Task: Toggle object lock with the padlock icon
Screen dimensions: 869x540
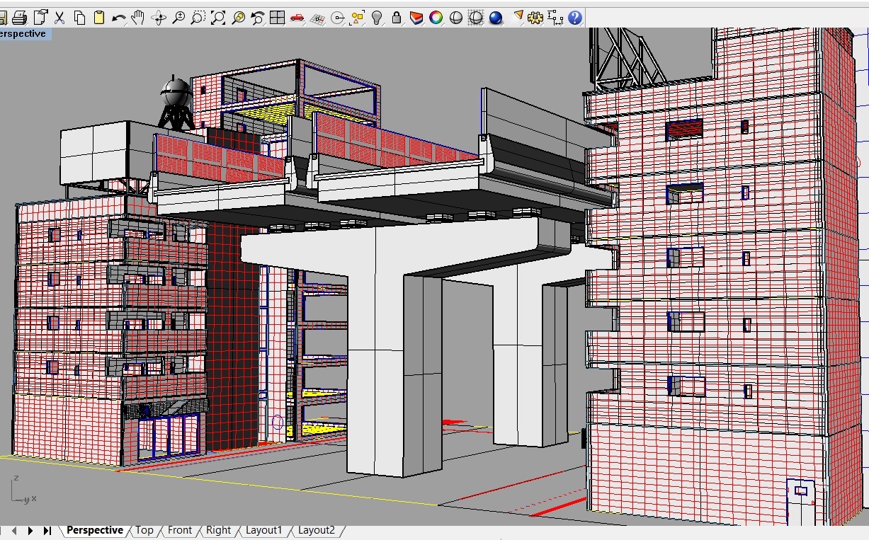Action: [x=397, y=18]
